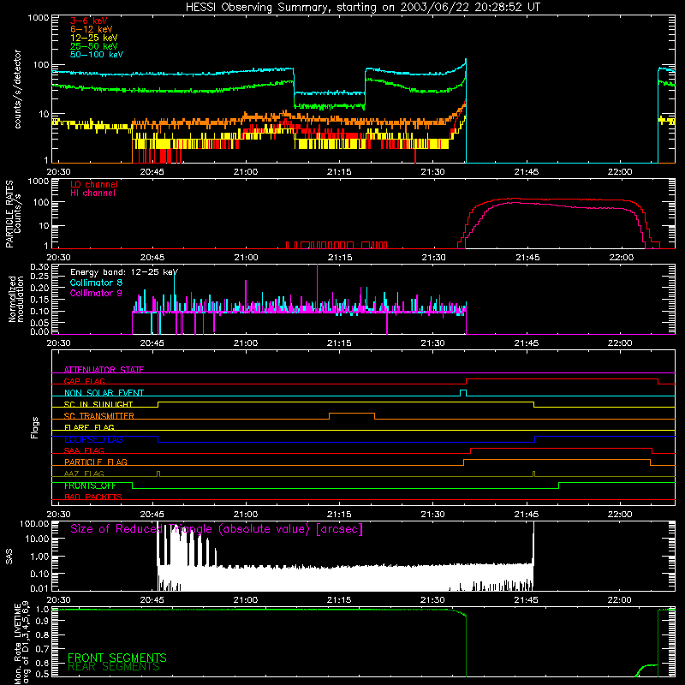Click the 100.00 tick label on the SAS axis
The image size is (685, 685).
(34, 523)
